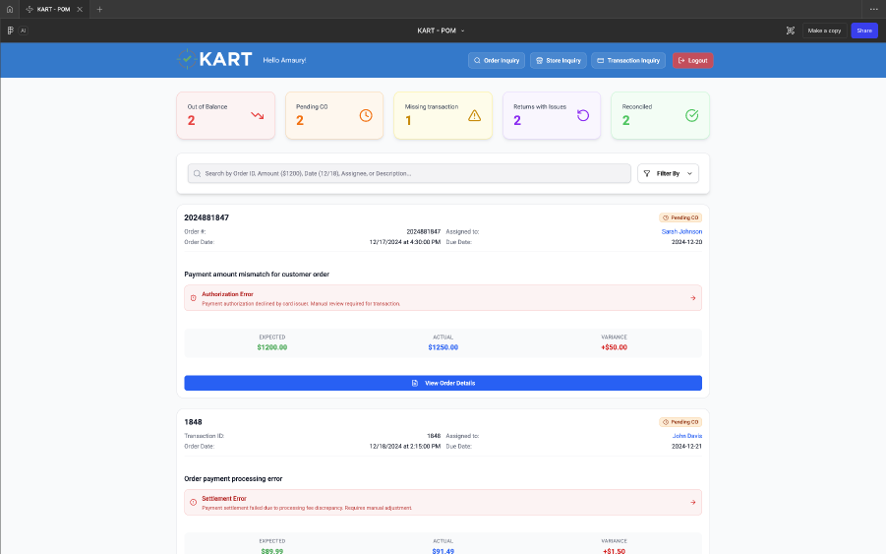Click the Logout button

click(692, 60)
